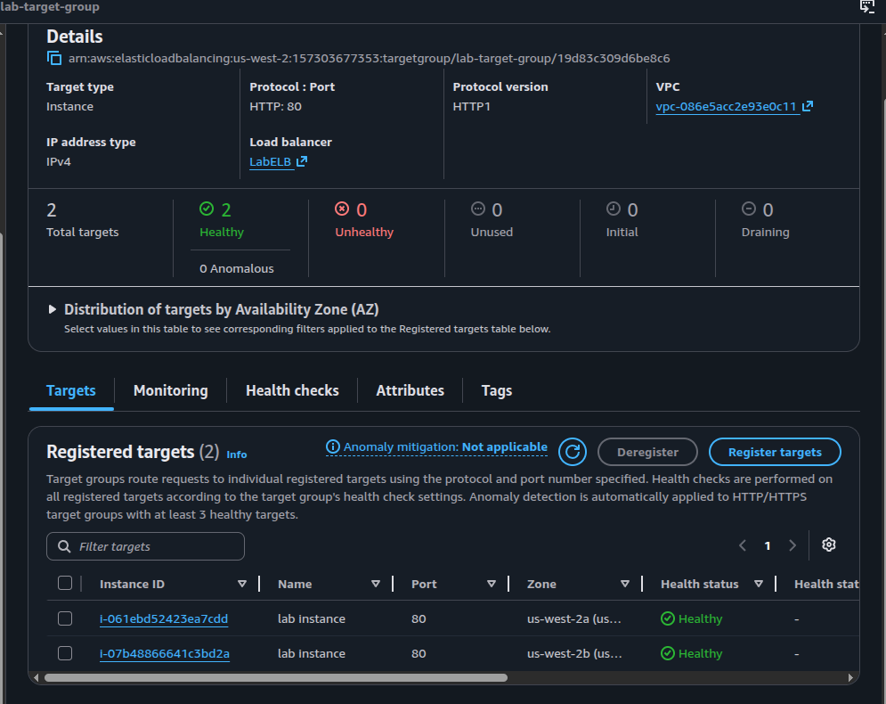Image resolution: width=886 pixels, height=704 pixels.
Task: Click external link icon beside VPC ID
Action: point(808,106)
